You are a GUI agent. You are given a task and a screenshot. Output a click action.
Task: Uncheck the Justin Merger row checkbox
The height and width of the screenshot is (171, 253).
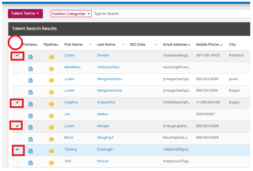pos(17,126)
